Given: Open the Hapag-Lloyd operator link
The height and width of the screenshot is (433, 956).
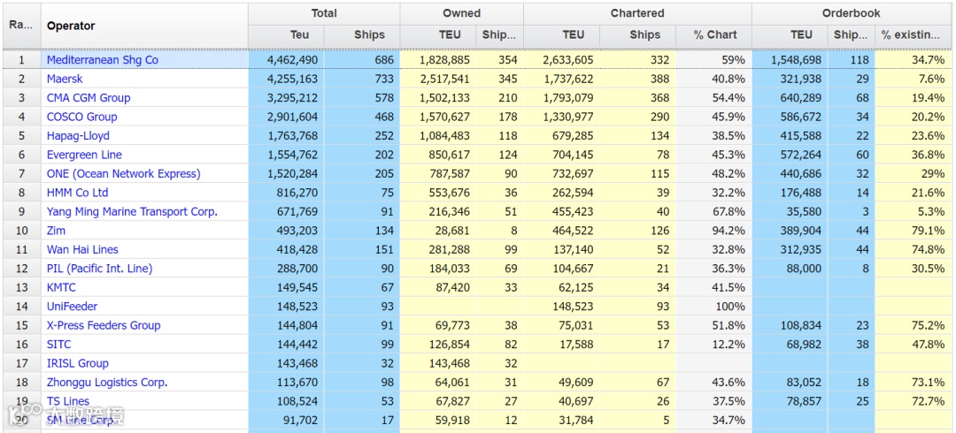Looking at the screenshot, I should [78, 135].
